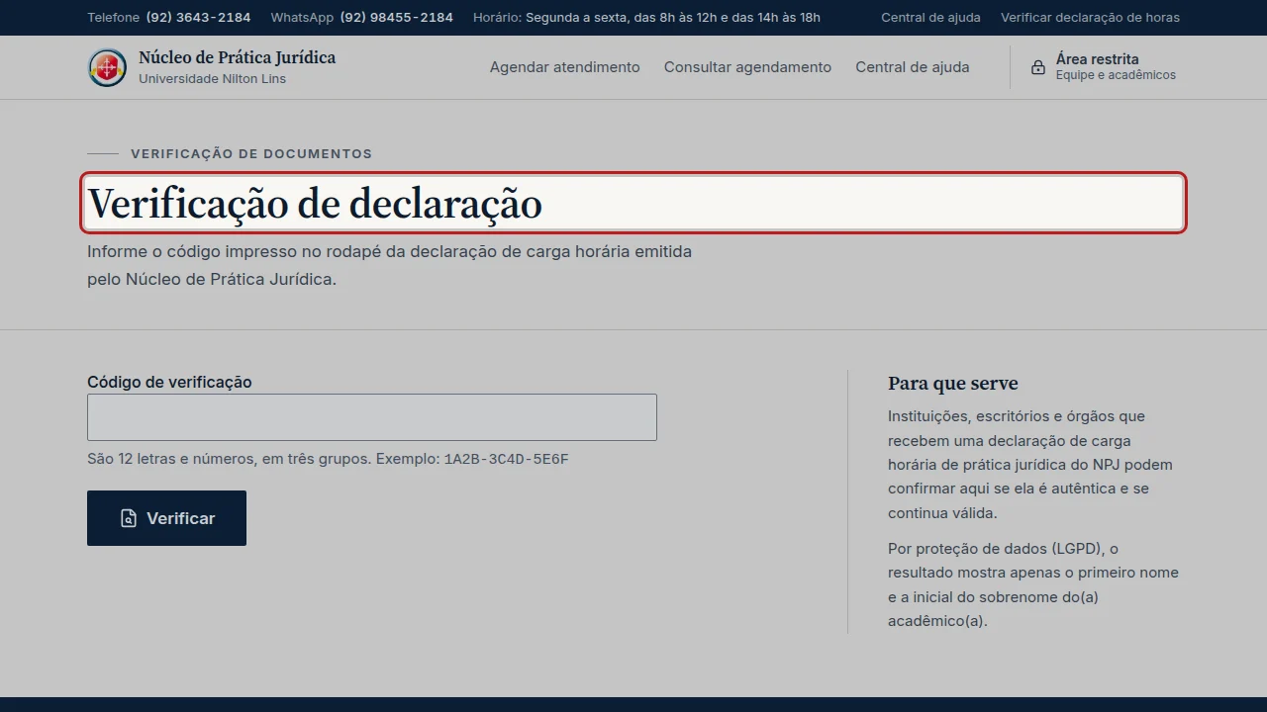Click the Para que serve heading
Viewport: 1267px width, 712px height.
952,384
